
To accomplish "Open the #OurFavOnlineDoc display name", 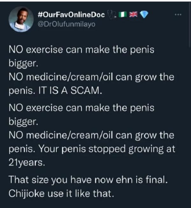I will tap(71, 14).
